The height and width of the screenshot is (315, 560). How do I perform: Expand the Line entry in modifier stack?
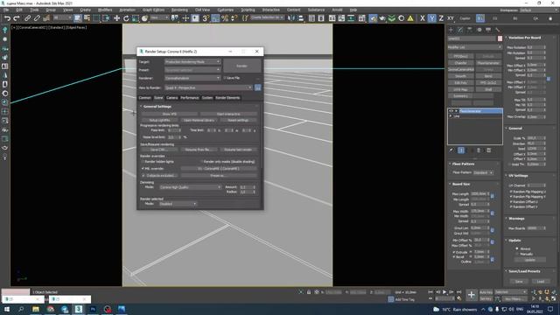451,116
